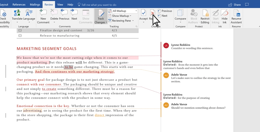Viewport: 260px width, 132px height.
Task: Click Adele Vance's avatar on demos comment
Action: click(166, 105)
